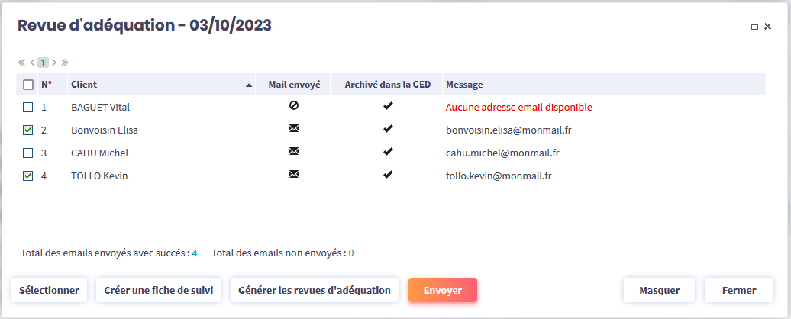Click Générer les revues d'adéquation
This screenshot has width=791, height=319.
point(315,290)
